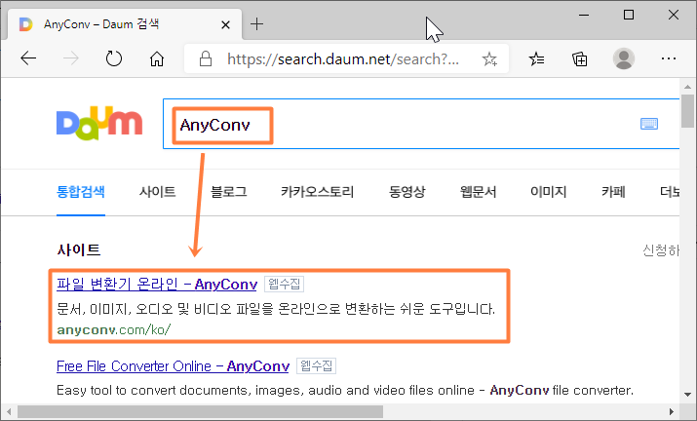This screenshot has height=421, width=697.
Task: Select the AnyConv – Daum 검색 tab
Action: 125,24
